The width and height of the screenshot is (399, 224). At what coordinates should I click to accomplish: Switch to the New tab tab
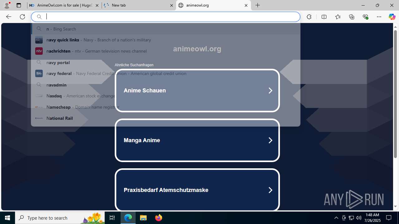(x=139, y=5)
